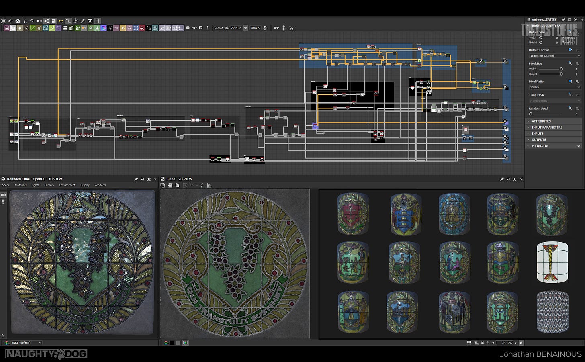Click the info icon in the 2D view toolbar

202,185
